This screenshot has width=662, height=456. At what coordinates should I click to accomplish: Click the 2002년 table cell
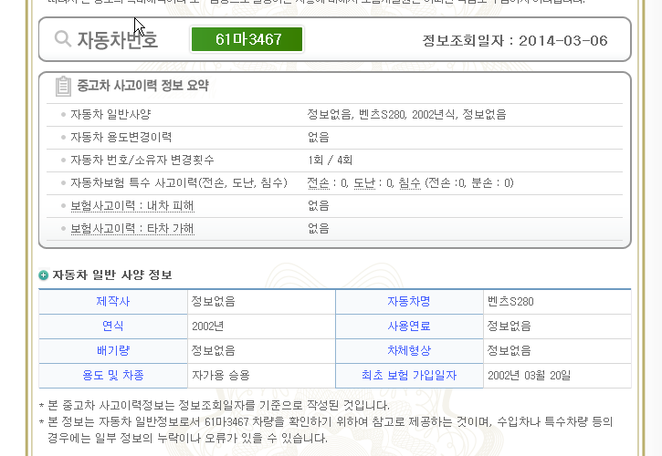(261, 326)
